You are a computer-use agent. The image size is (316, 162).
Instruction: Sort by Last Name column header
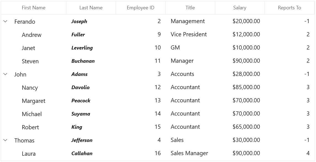pyautogui.click(x=91, y=8)
